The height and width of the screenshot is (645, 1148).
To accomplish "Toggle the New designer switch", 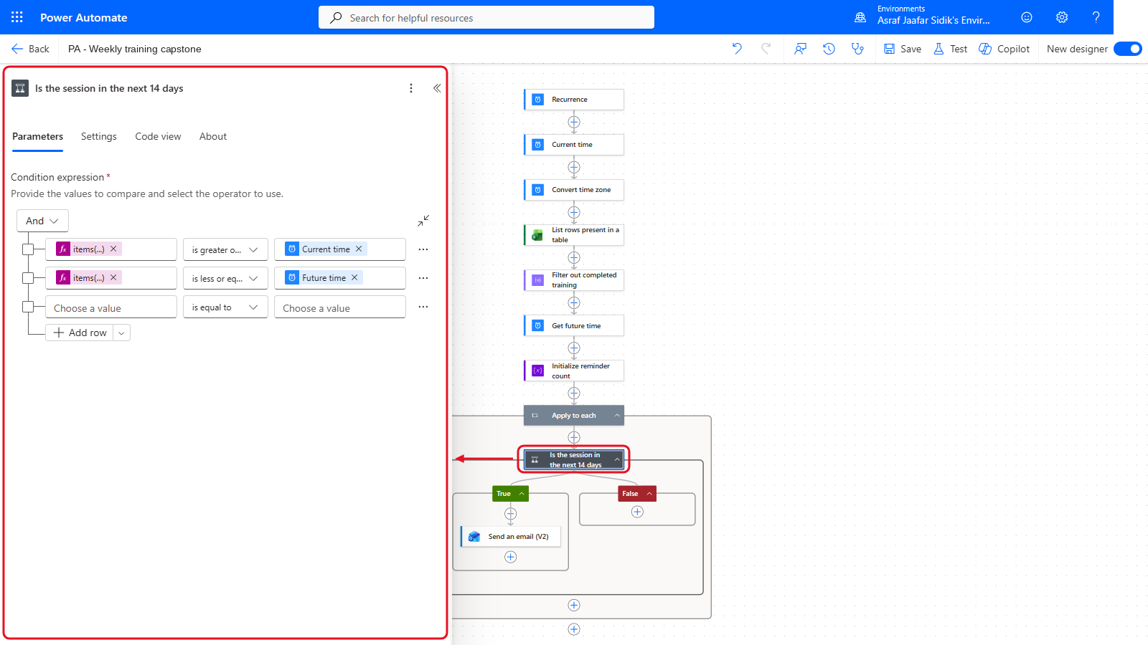I will 1127,49.
